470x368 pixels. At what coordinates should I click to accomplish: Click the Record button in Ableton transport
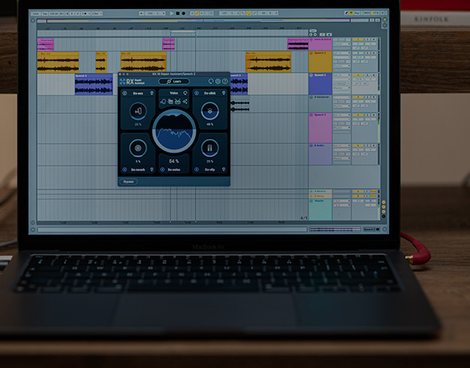[x=184, y=13]
